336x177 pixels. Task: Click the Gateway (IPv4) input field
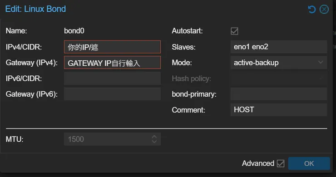112,63
